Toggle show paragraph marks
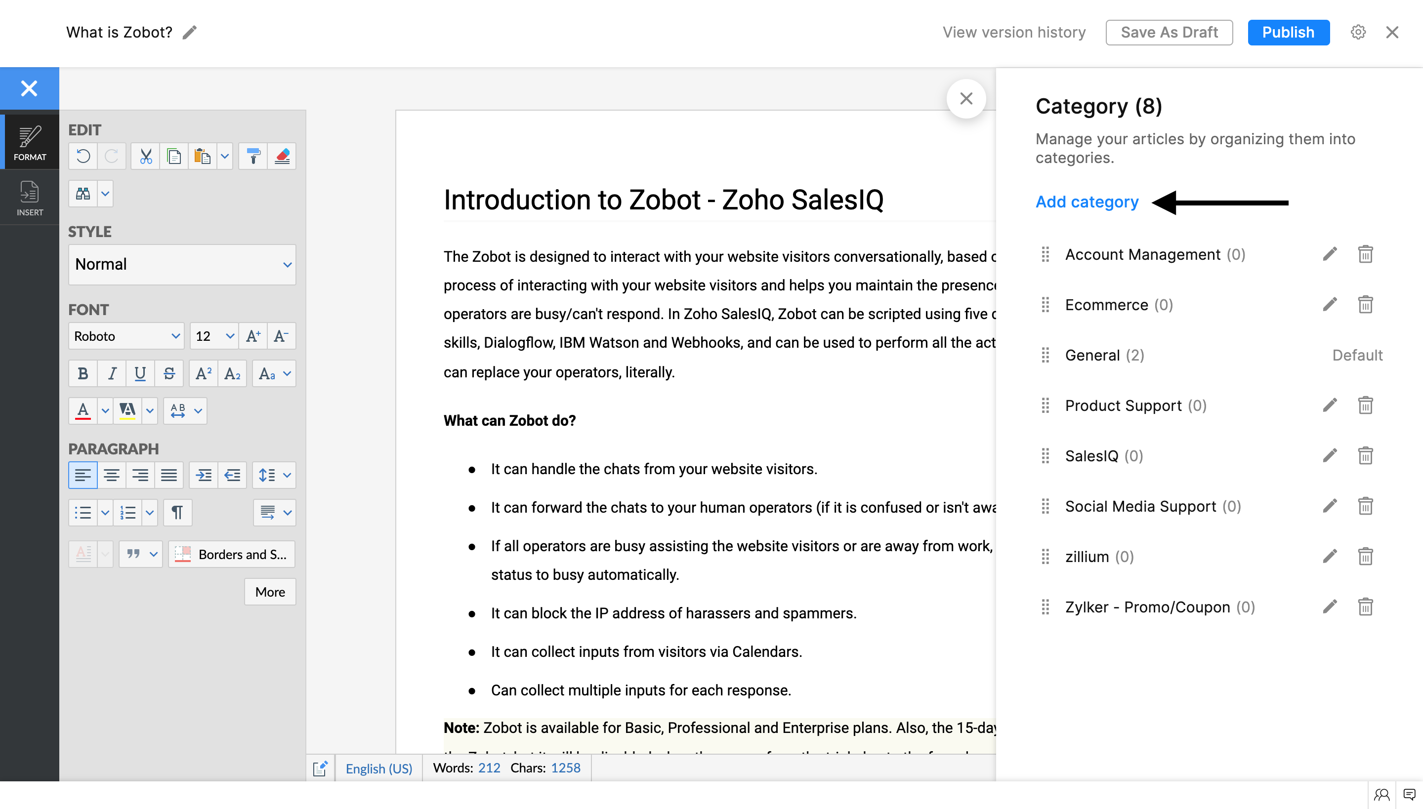 (177, 512)
